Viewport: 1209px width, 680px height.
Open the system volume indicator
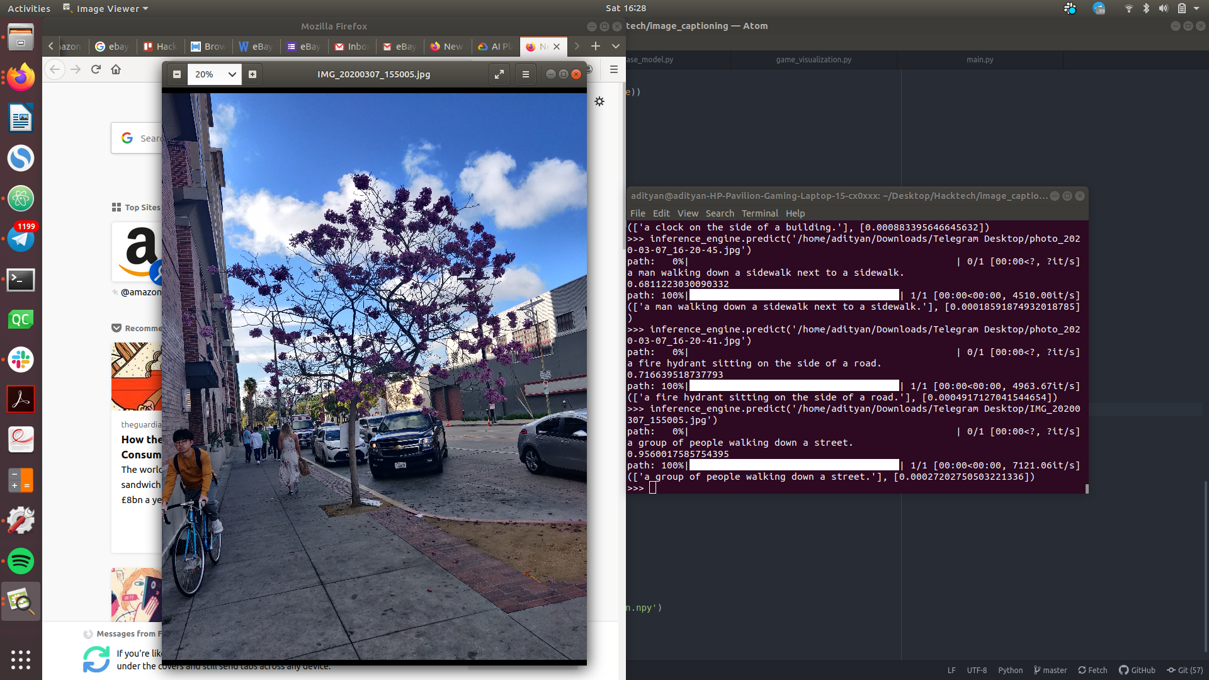click(1164, 9)
